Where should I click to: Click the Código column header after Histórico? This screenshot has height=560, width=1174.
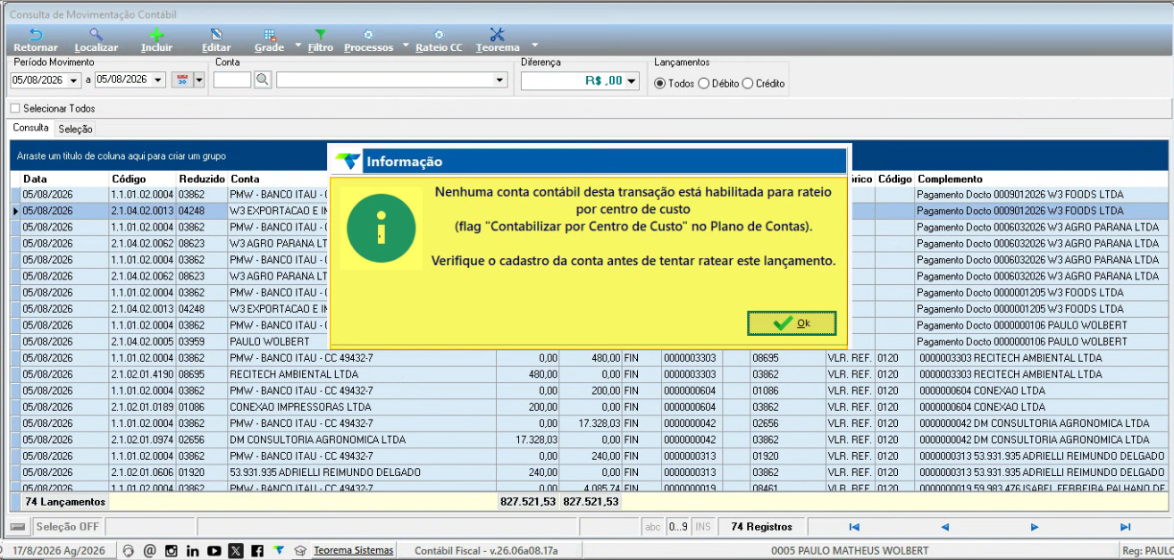pos(894,179)
